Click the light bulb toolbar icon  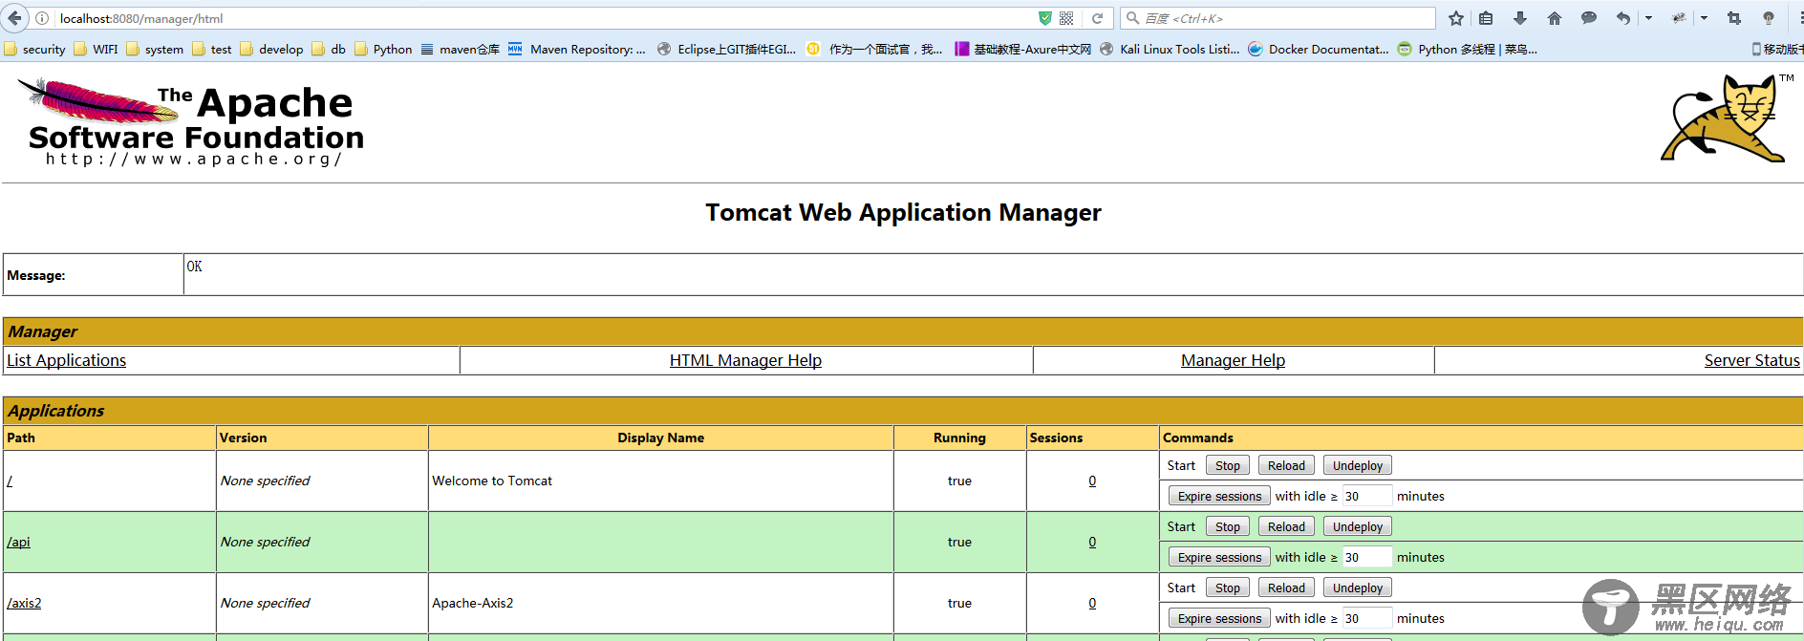pos(1769,18)
